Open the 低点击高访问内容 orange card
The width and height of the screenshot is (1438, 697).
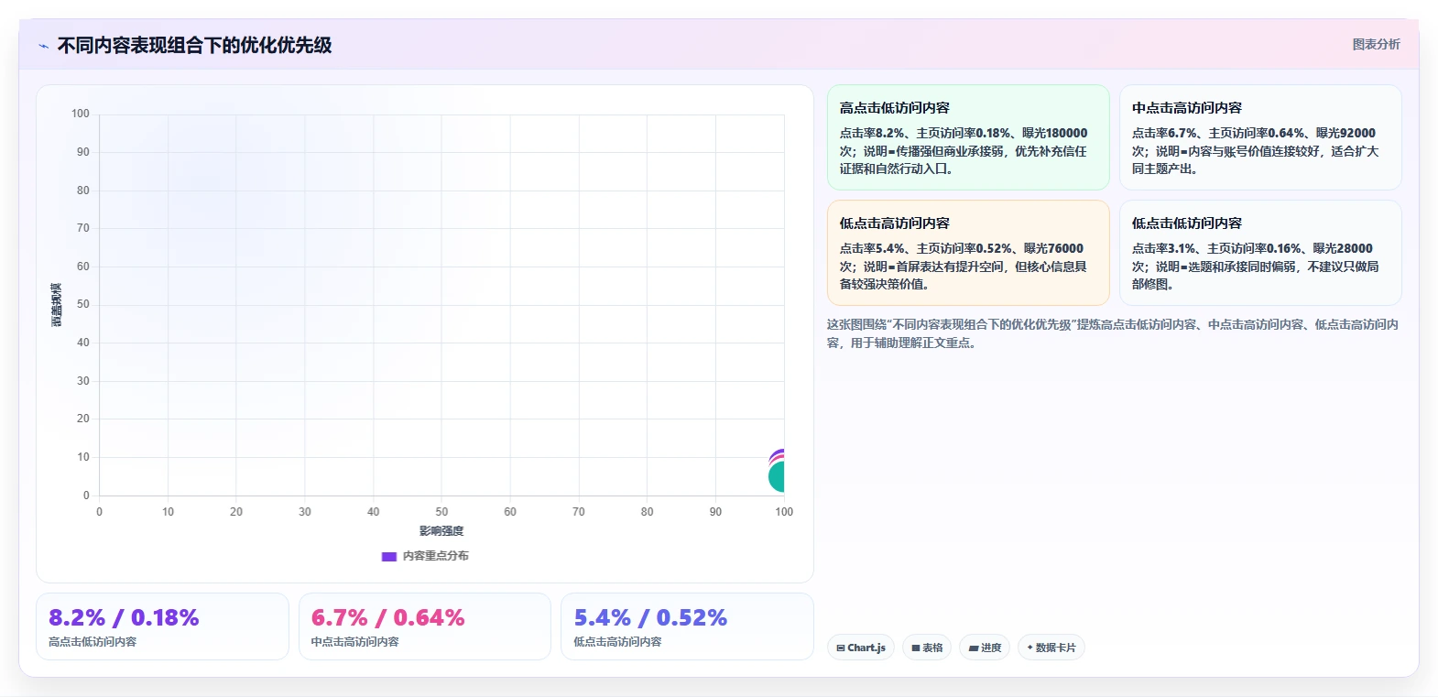968,253
